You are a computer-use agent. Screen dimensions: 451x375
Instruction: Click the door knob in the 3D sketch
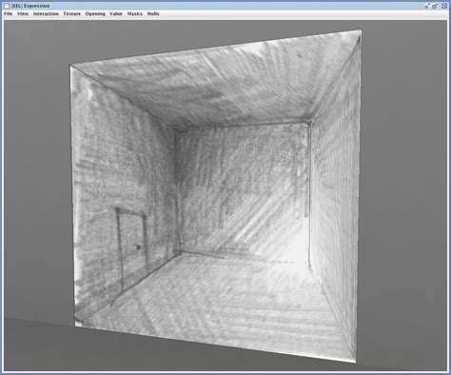138,247
